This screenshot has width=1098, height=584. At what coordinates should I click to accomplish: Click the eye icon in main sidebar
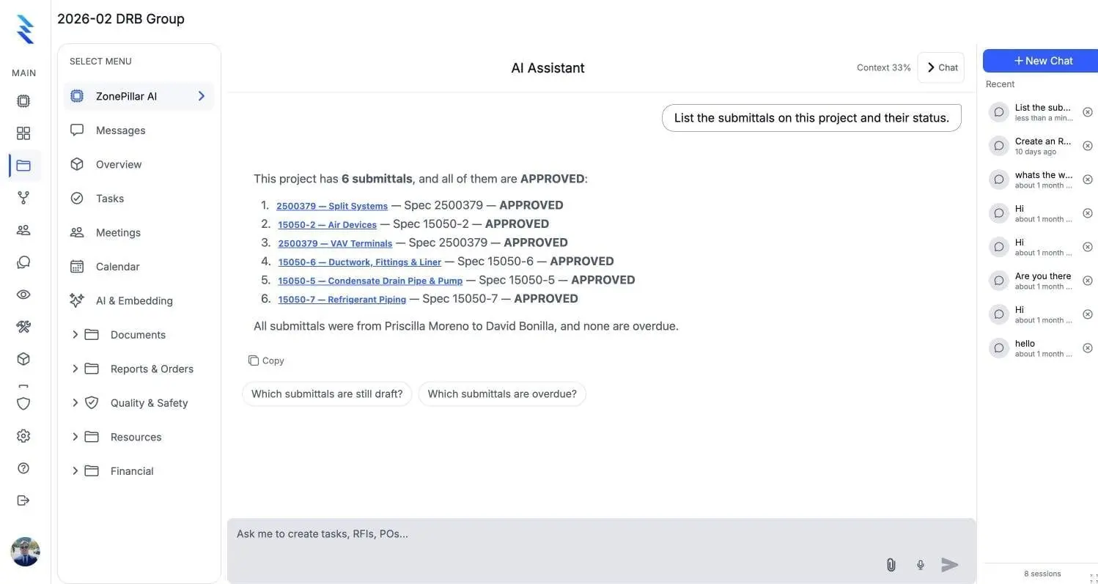coord(23,295)
